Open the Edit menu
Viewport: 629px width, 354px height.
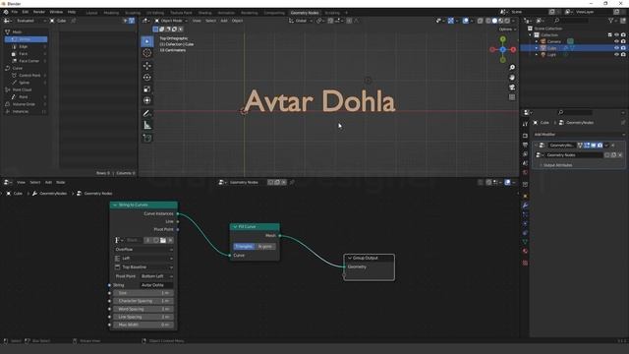26,12
